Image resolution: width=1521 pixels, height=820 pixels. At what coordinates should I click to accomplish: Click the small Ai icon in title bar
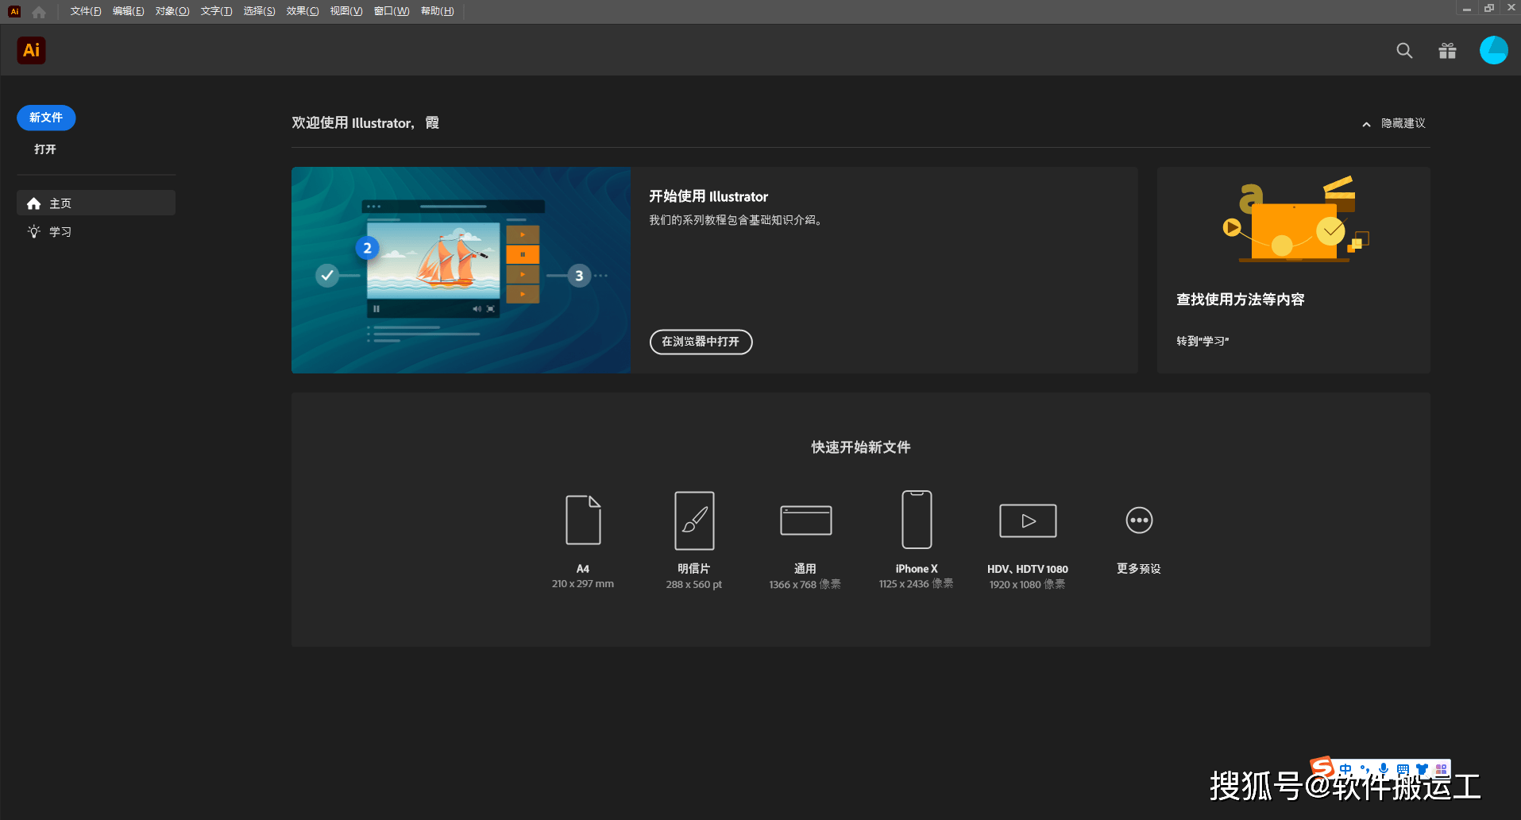(14, 11)
